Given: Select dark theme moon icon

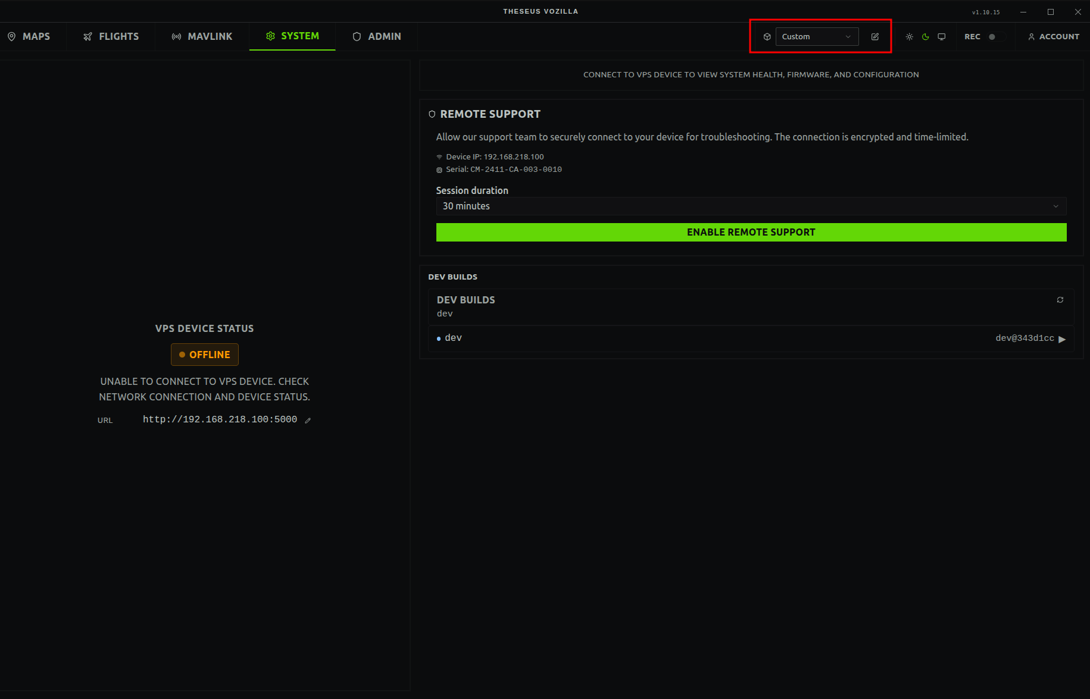Looking at the screenshot, I should pyautogui.click(x=925, y=37).
